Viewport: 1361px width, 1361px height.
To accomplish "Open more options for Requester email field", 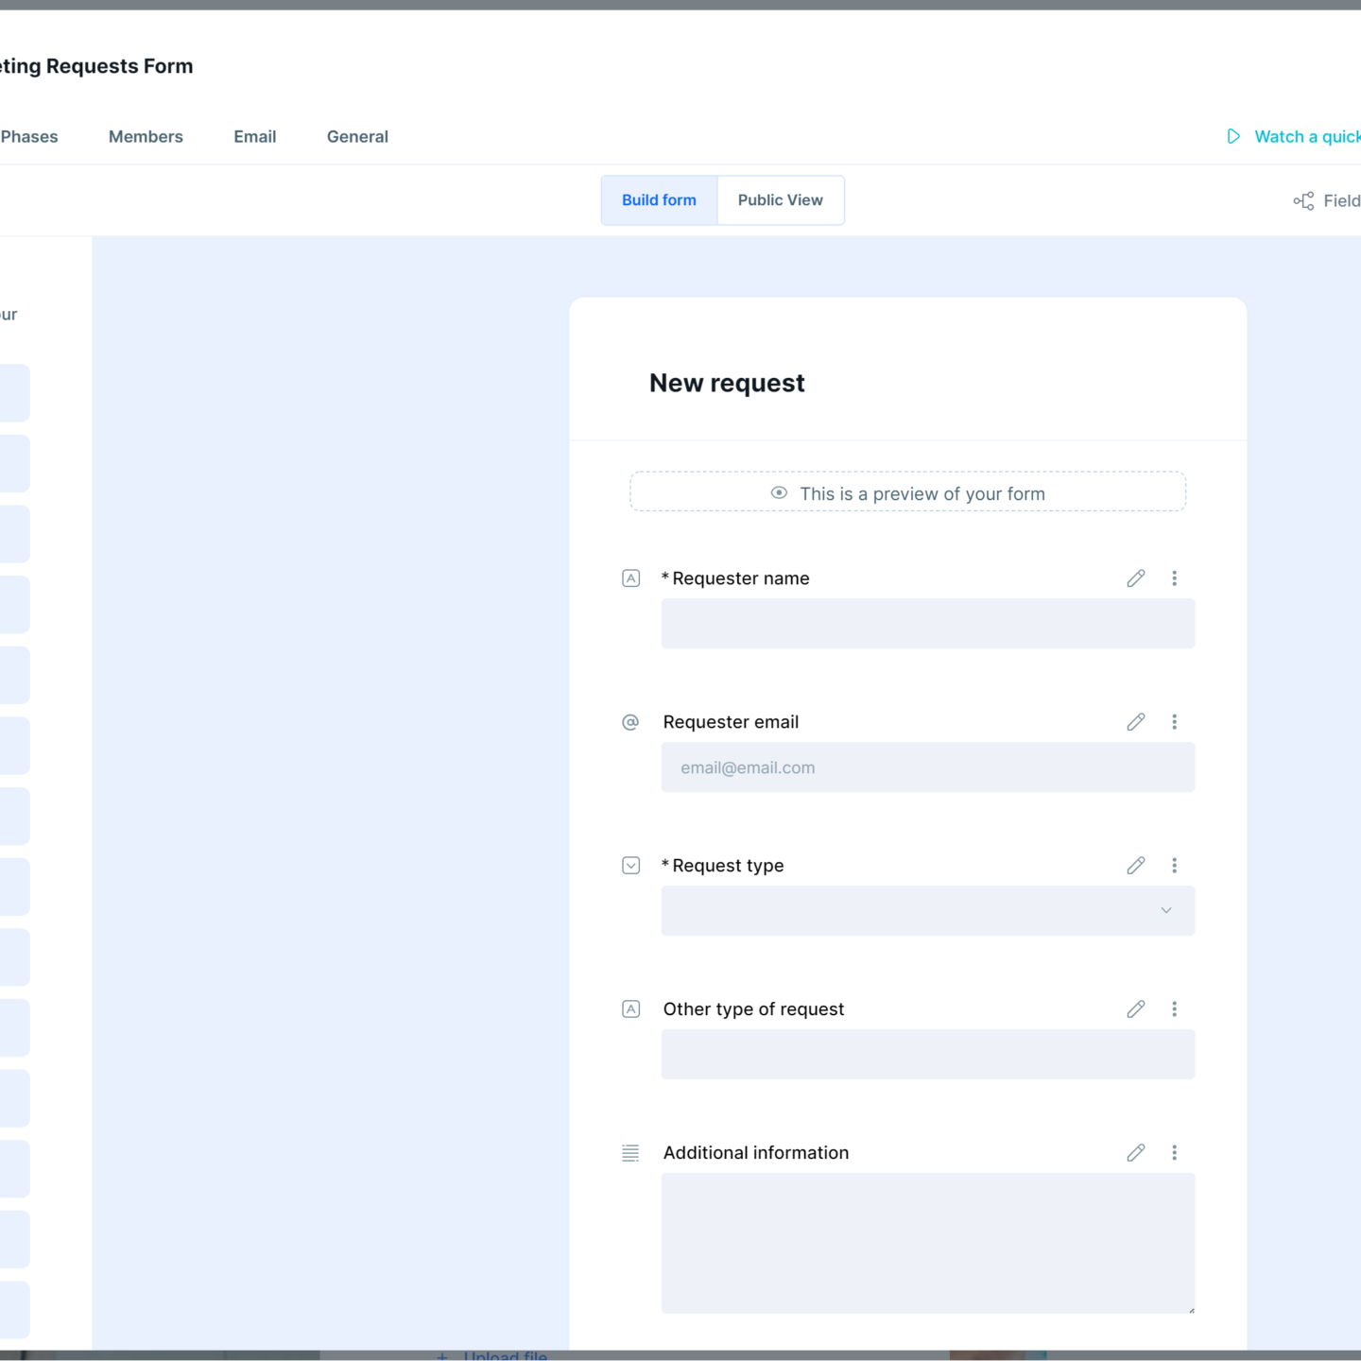I will click(x=1175, y=722).
